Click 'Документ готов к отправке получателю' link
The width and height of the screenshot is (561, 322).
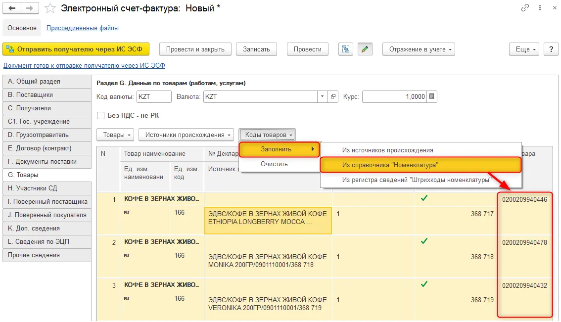[x=84, y=65]
